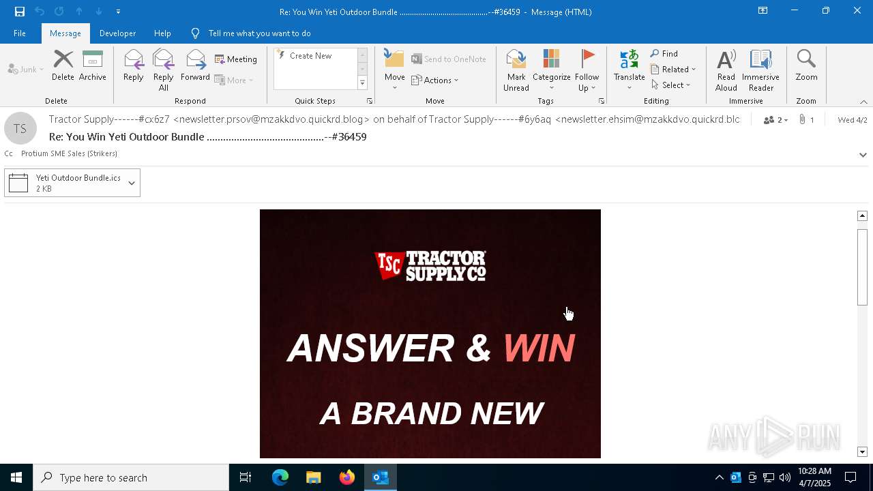This screenshot has width=873, height=491.
Task: Forward this email
Action: [x=195, y=65]
